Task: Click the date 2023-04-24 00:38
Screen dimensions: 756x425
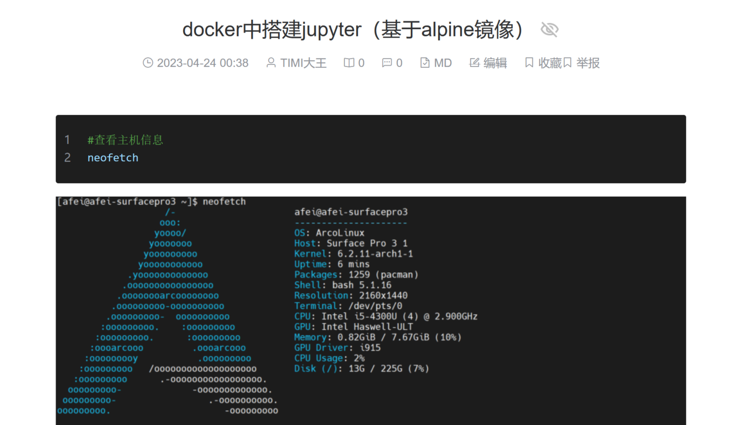Action: click(202, 63)
